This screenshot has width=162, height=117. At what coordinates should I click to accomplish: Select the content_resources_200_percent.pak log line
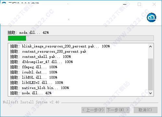pos(48,51)
